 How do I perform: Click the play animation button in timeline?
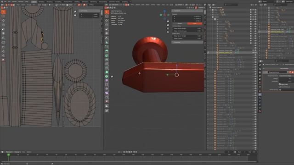[x=131, y=152]
